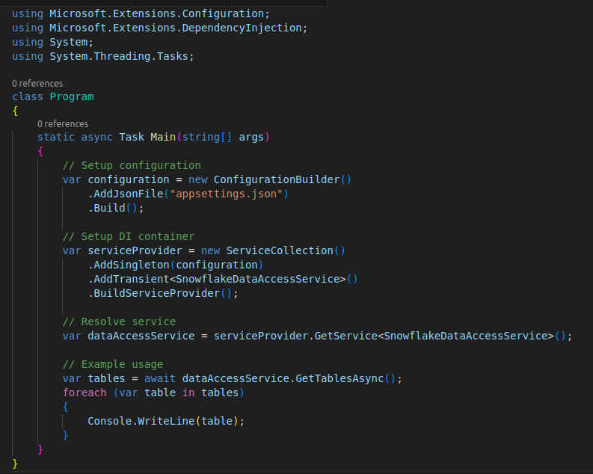This screenshot has height=474, width=593.
Task: Click "0 references" CodeLens above class Program
Action: [37, 84]
